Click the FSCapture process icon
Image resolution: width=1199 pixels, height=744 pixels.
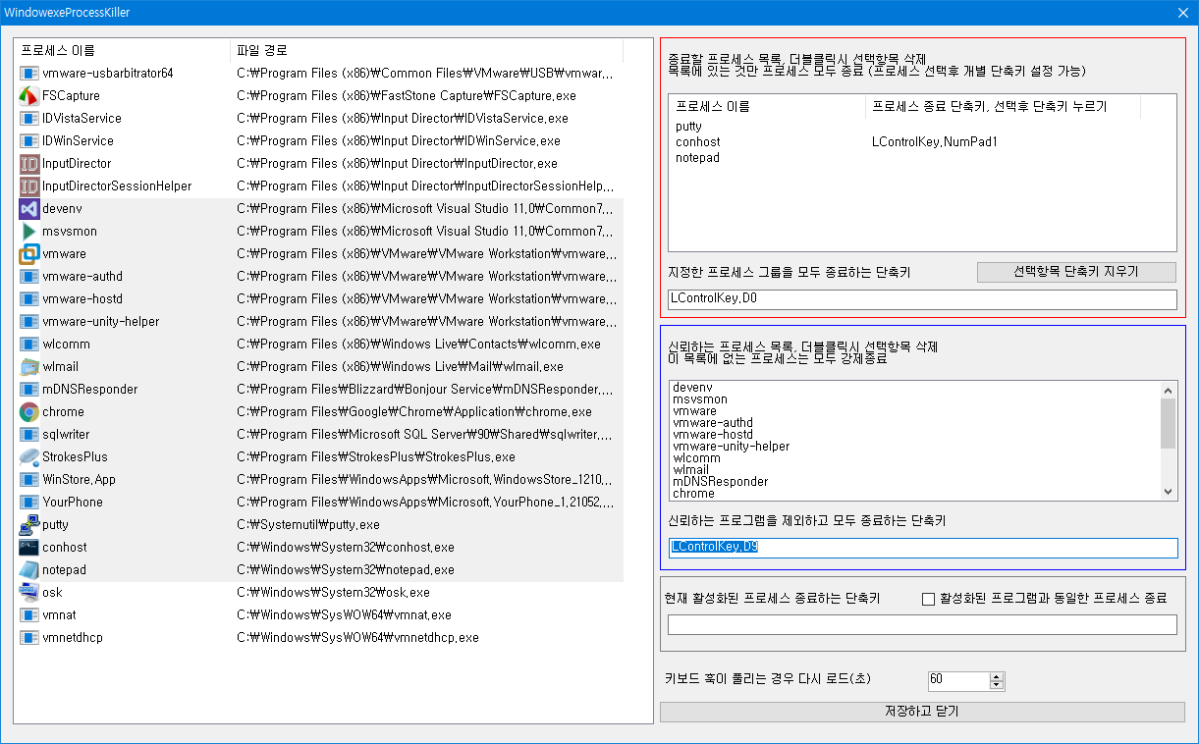point(28,96)
